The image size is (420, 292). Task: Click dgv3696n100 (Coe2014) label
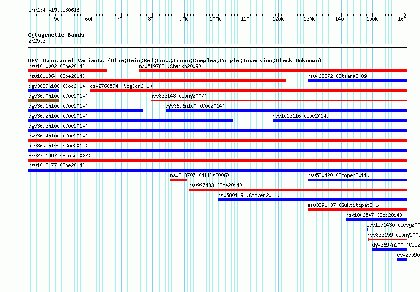point(195,106)
